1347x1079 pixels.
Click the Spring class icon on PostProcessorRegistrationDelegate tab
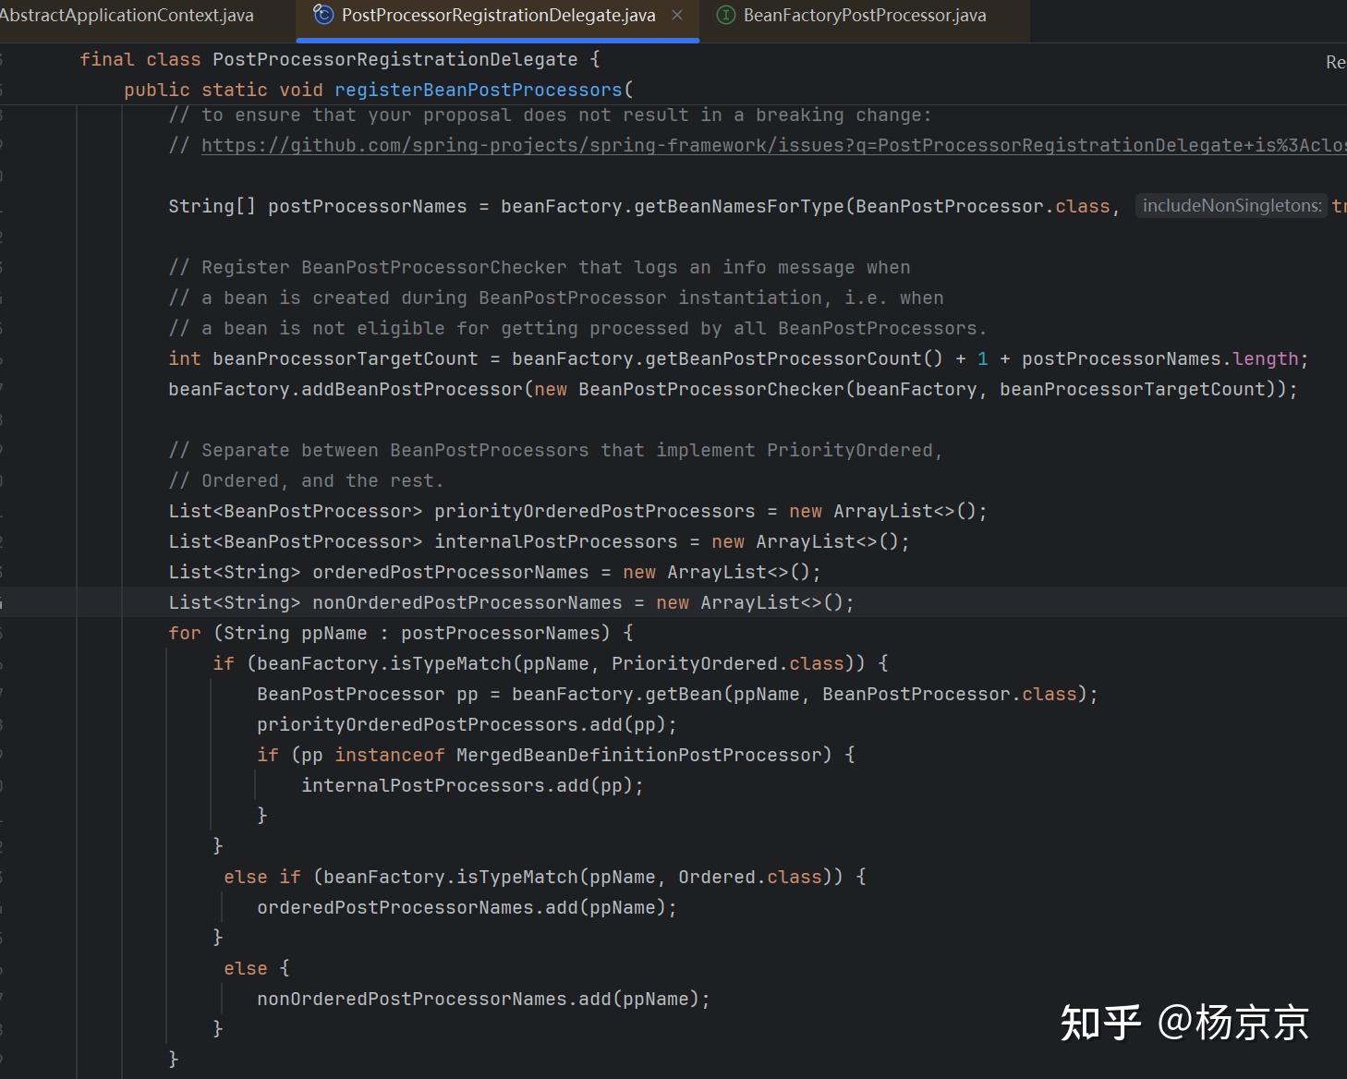click(x=322, y=15)
